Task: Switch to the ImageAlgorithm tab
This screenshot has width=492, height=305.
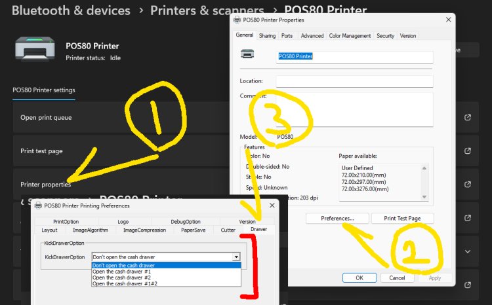Action: 91,230
